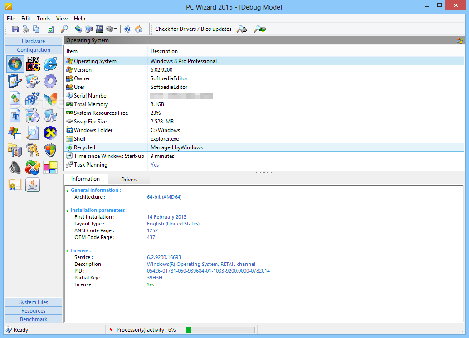
Task: Select the Fonts TT document icon
Action: [15, 116]
